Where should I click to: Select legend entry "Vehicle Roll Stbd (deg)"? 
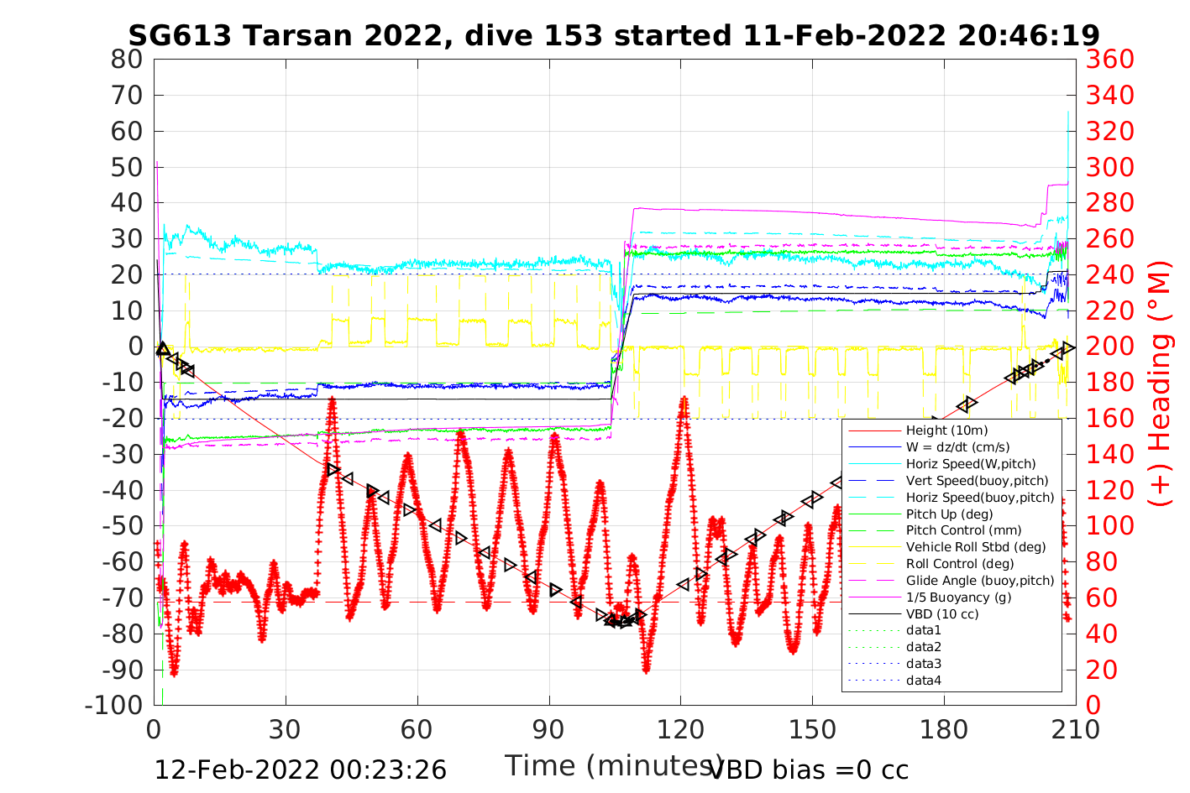tap(976, 547)
